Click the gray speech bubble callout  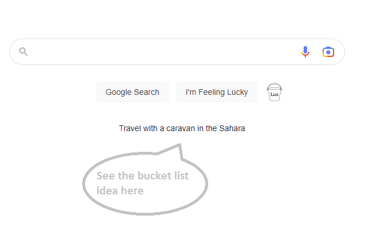point(145,183)
